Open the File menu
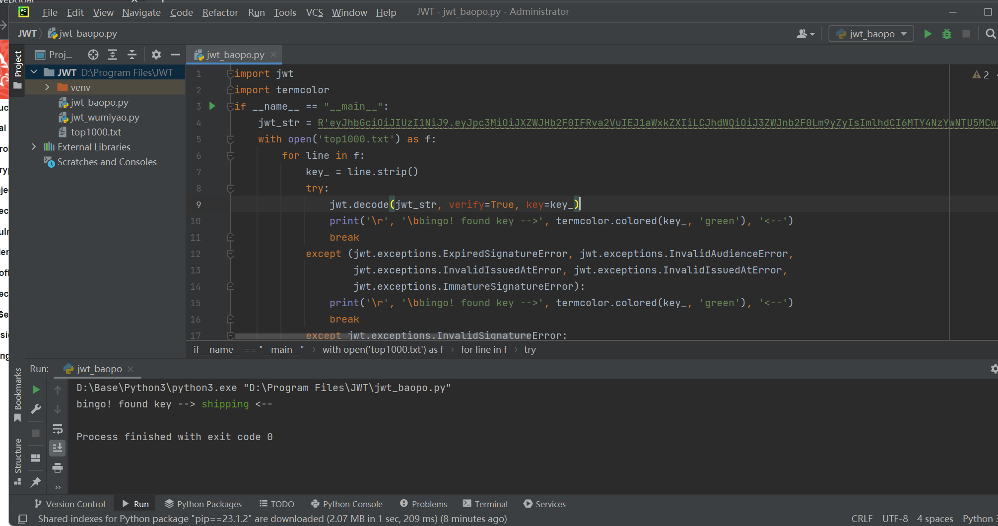 tap(50, 12)
